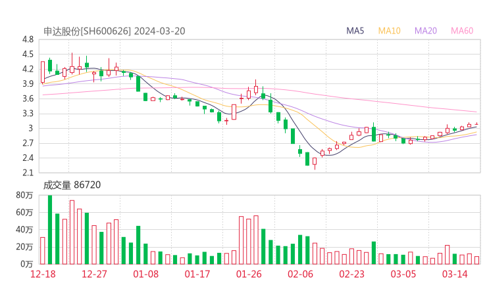Click the MA10 legend label
The image size is (487, 289).
[x=389, y=31]
